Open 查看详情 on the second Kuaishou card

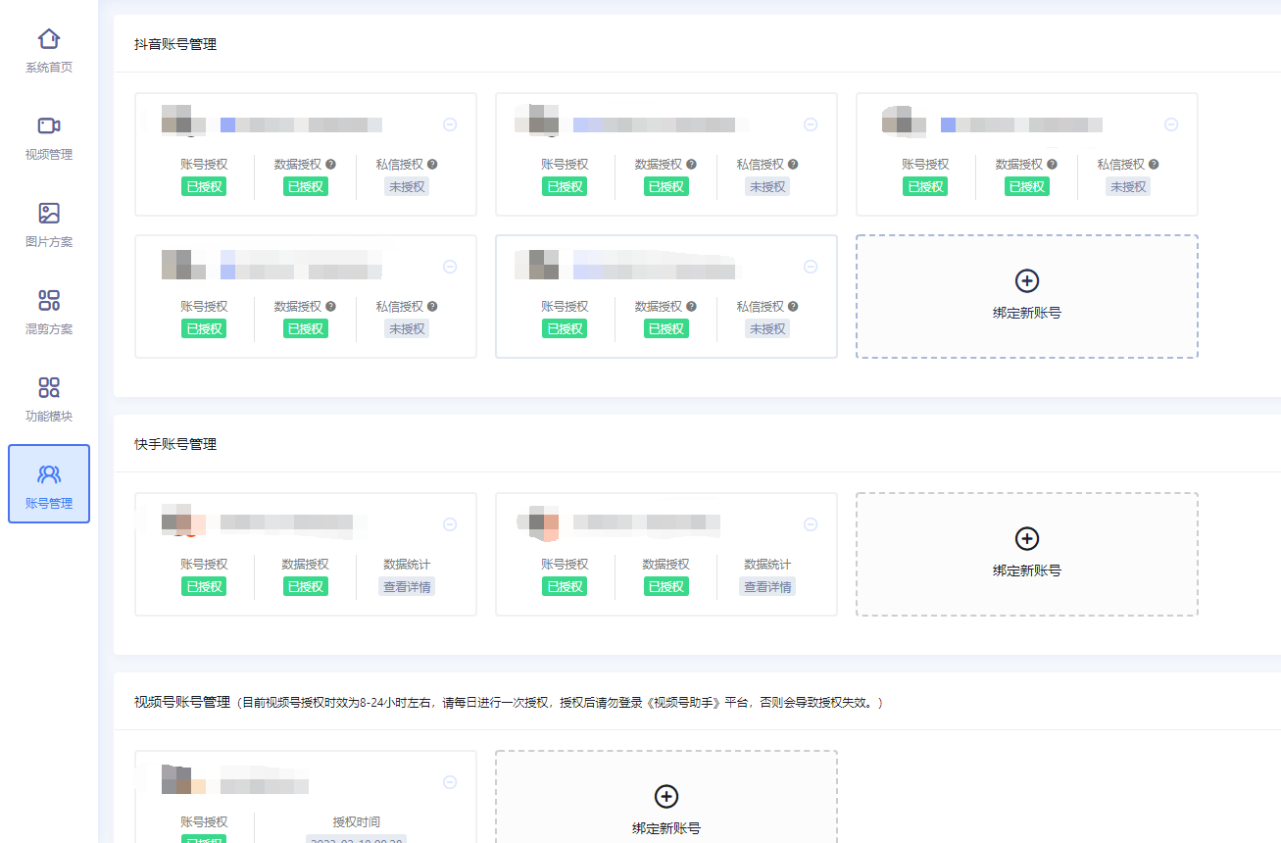click(x=767, y=586)
